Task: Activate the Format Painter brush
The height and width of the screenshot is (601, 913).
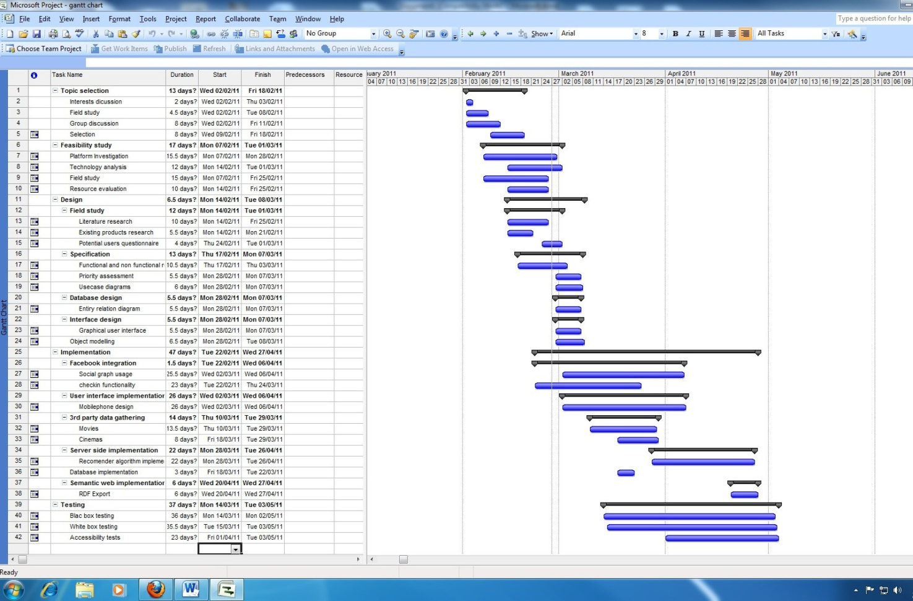Action: [136, 34]
